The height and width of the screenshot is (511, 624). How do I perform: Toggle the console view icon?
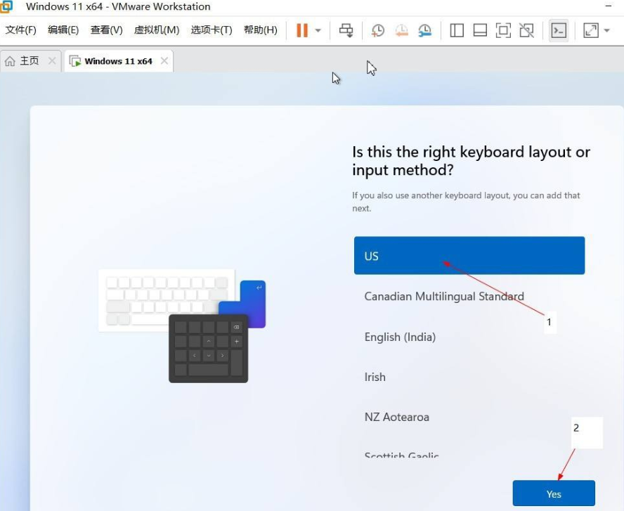559,30
